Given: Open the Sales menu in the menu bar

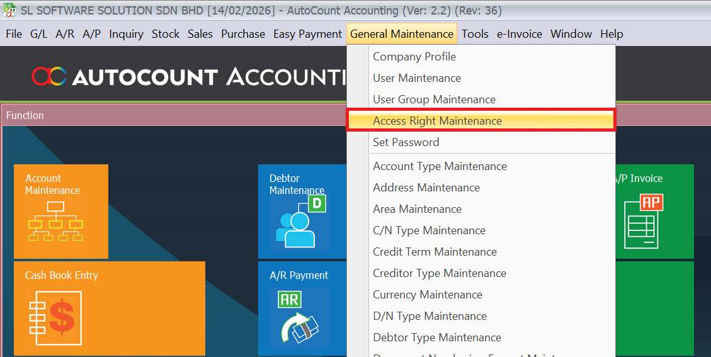Looking at the screenshot, I should tap(200, 34).
